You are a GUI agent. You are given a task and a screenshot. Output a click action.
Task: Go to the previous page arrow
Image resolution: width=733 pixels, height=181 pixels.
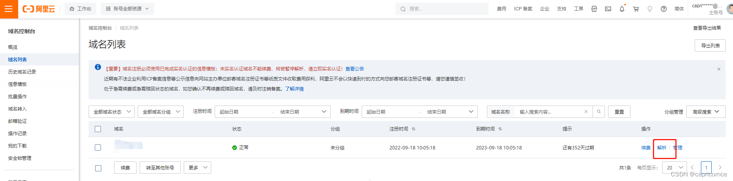[x=692, y=168]
